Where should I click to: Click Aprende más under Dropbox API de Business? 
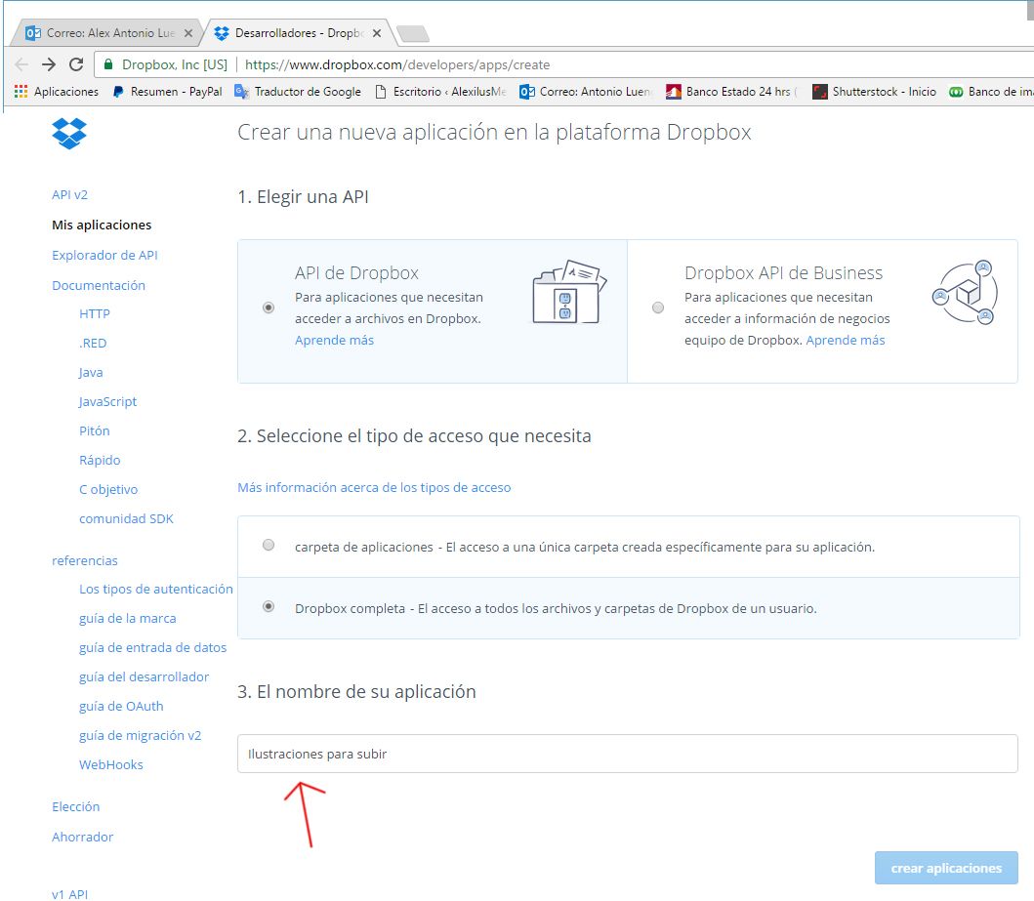point(846,340)
